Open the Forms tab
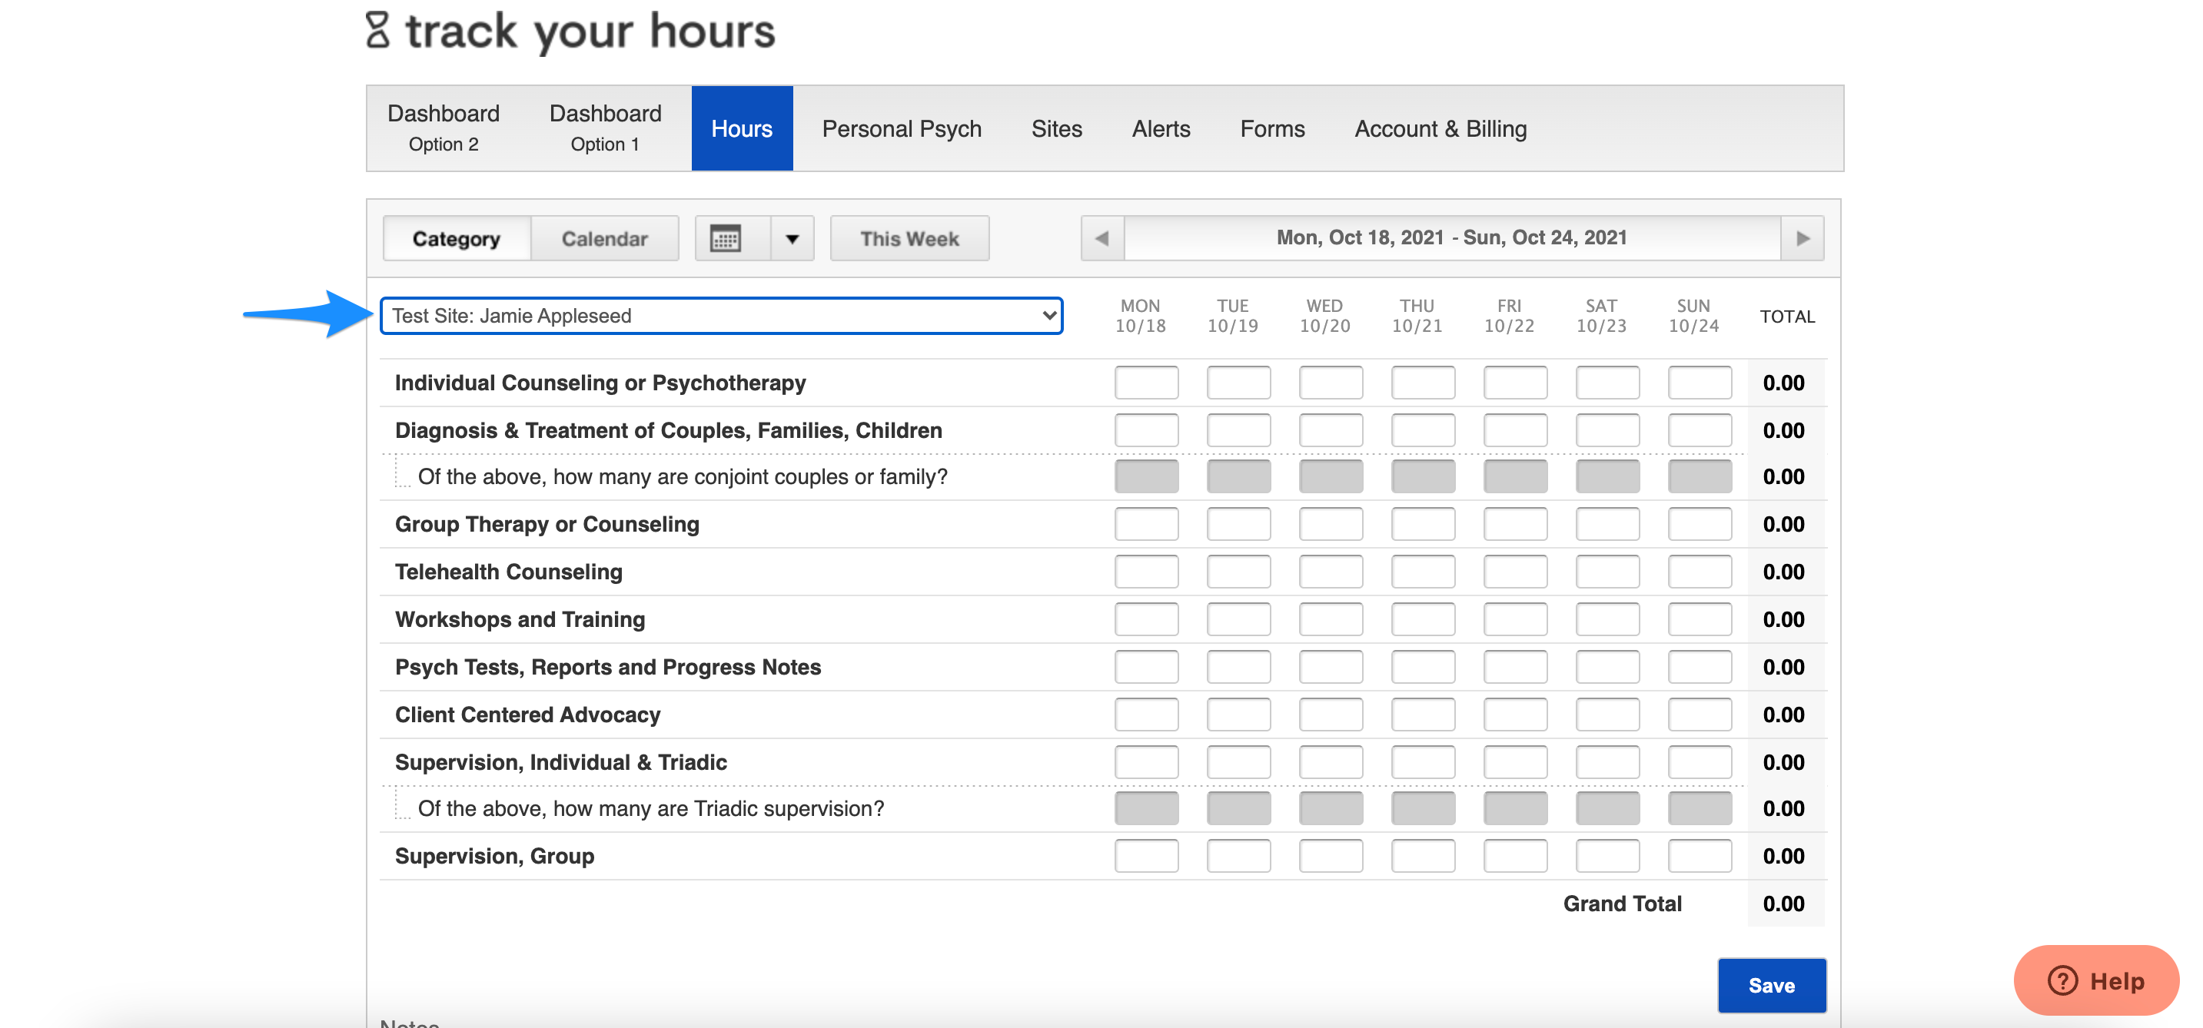Image resolution: width=2203 pixels, height=1028 pixels. tap(1273, 128)
